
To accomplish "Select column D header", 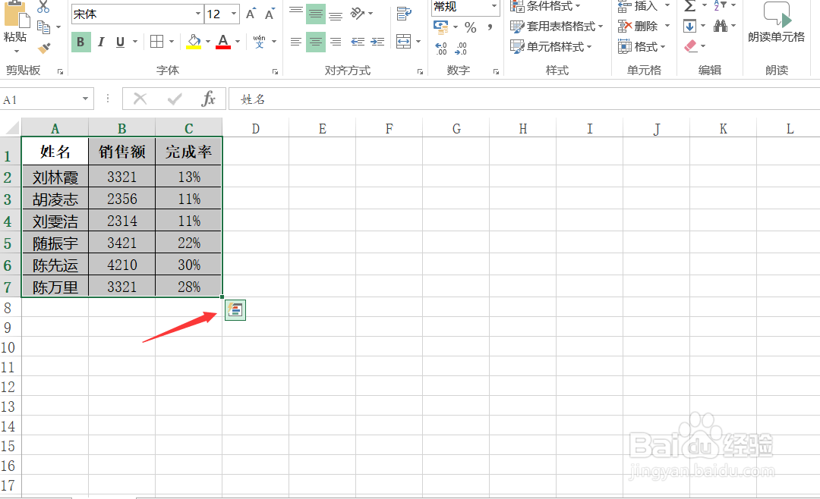I will click(x=256, y=128).
